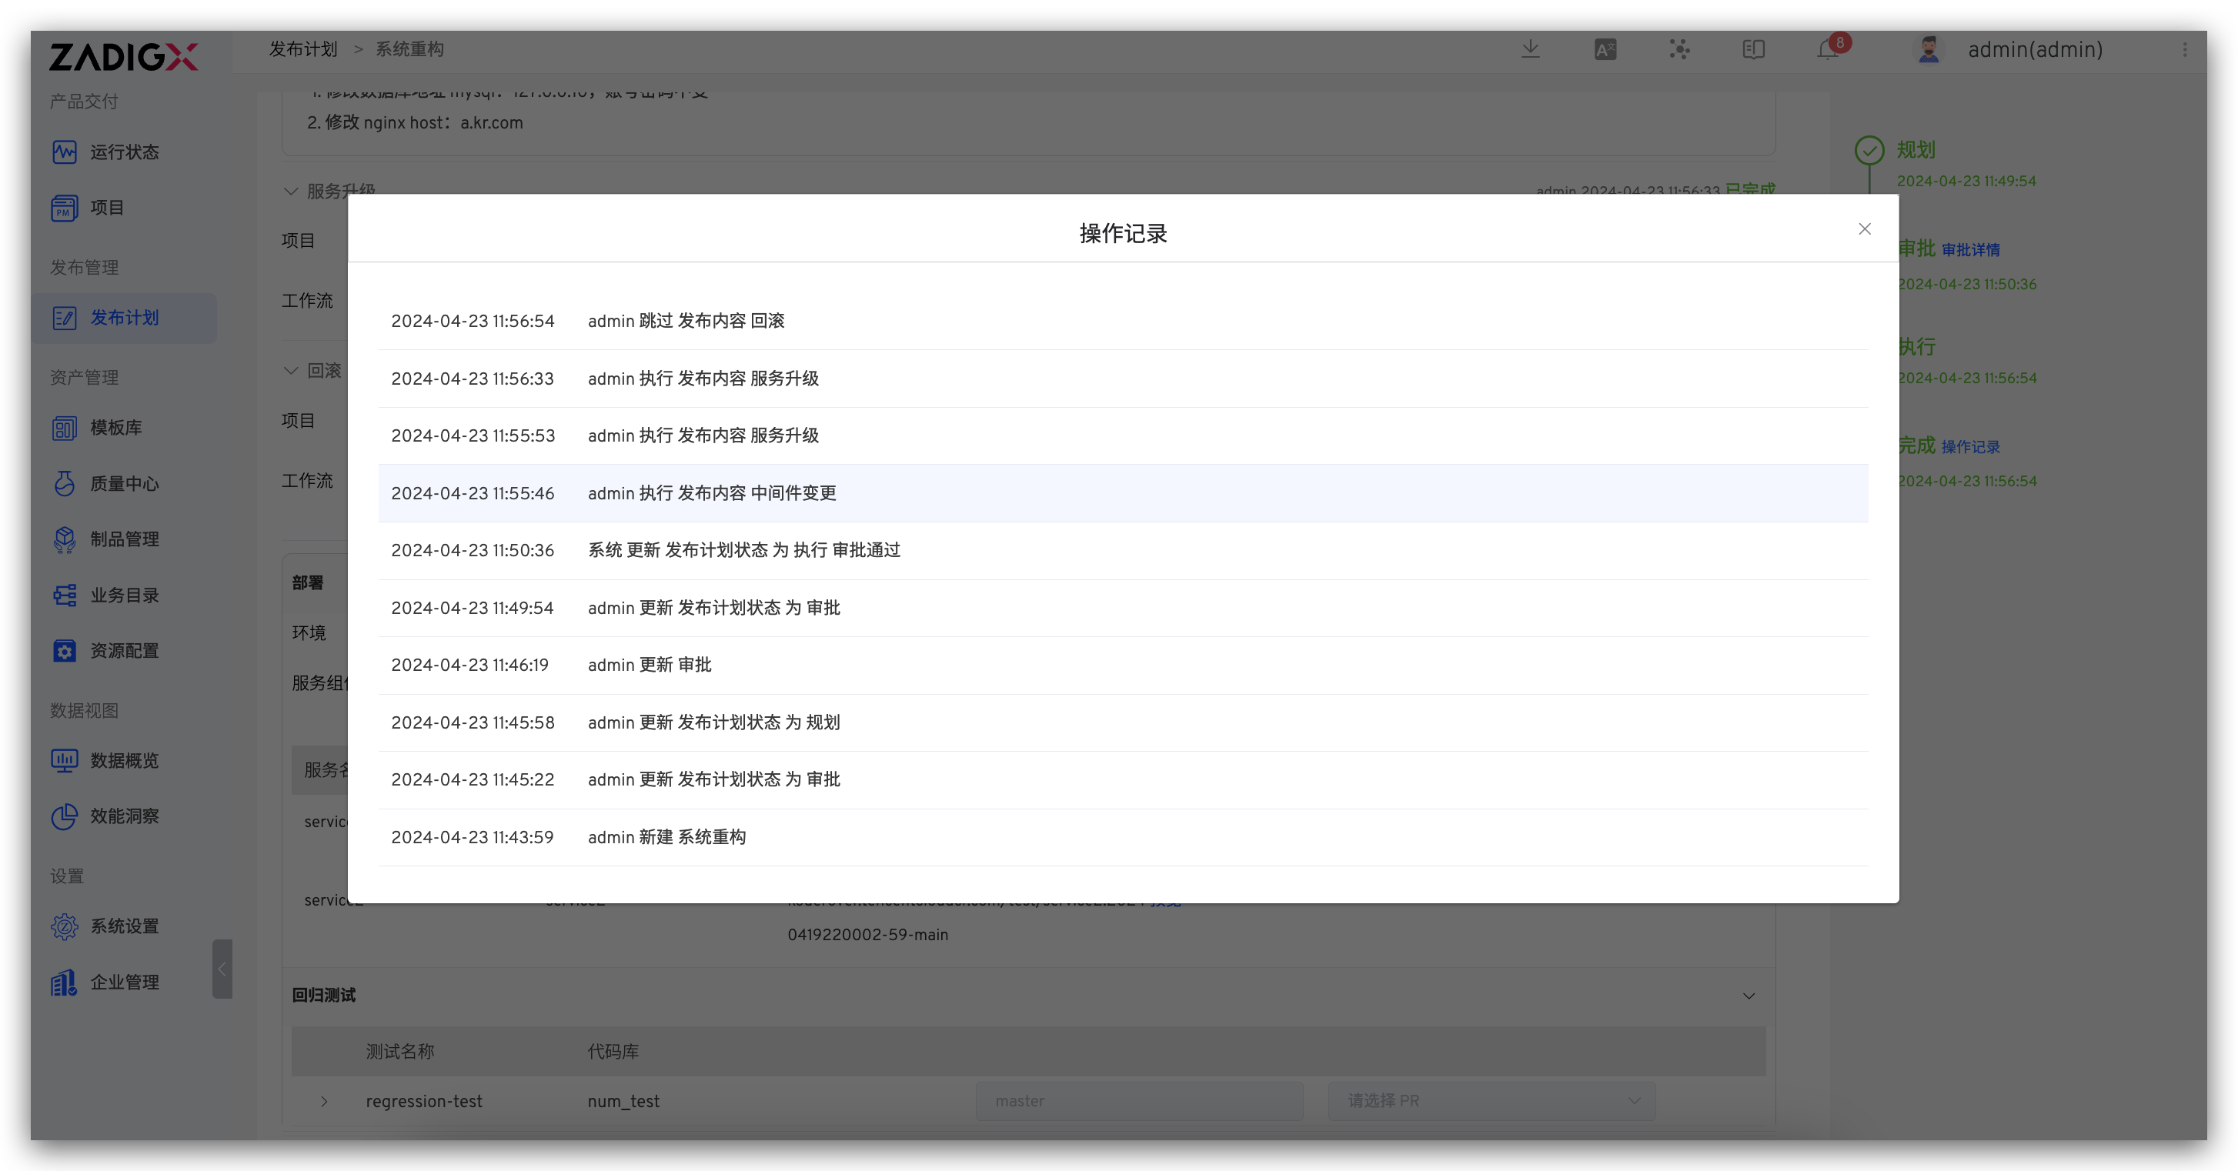Select 制品管理 in the sidebar menu
Viewport: 2238px width, 1171px height.
123,539
